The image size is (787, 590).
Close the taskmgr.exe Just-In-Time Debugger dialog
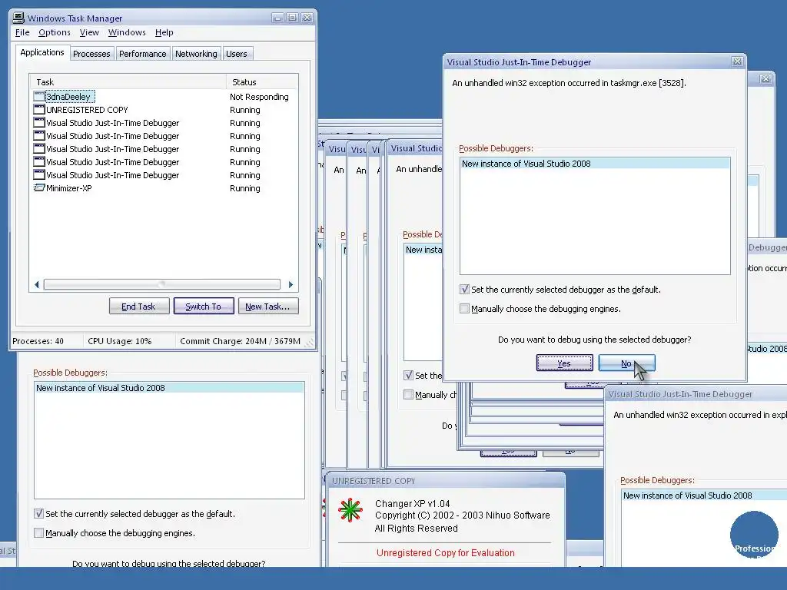click(737, 61)
